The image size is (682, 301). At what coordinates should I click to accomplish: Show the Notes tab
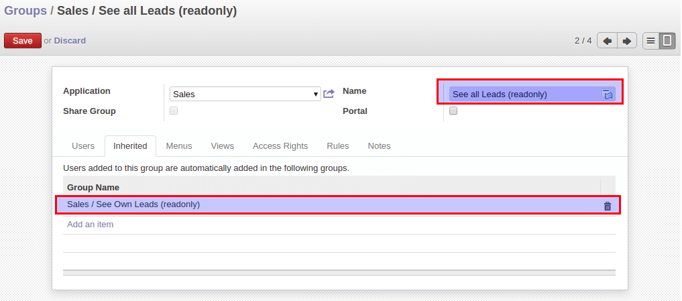click(379, 146)
